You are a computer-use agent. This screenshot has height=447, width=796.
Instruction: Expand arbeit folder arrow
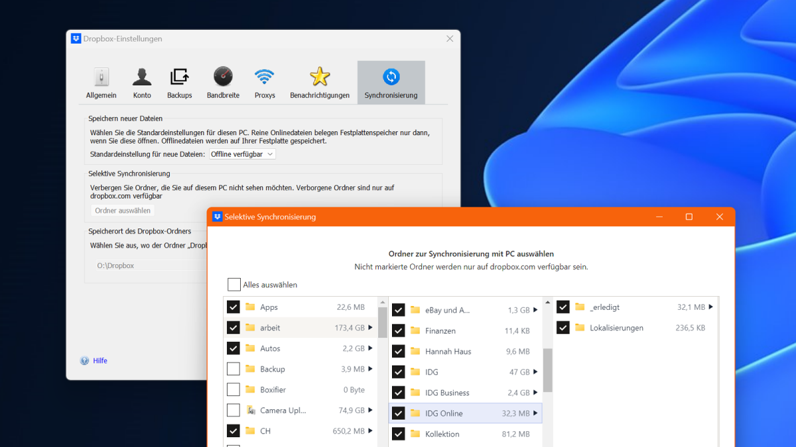pos(371,327)
